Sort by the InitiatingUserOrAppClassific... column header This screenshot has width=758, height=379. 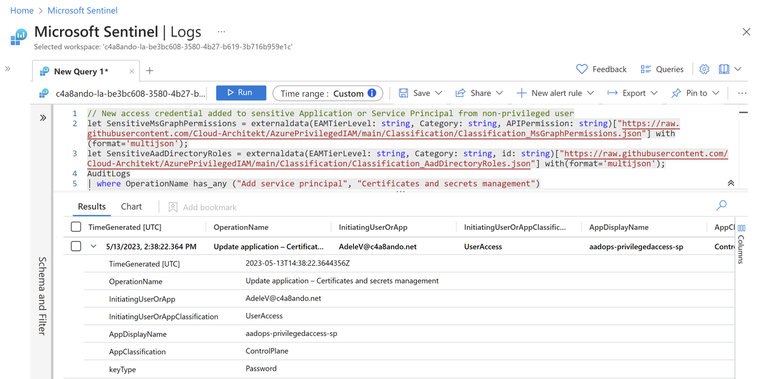(515, 227)
